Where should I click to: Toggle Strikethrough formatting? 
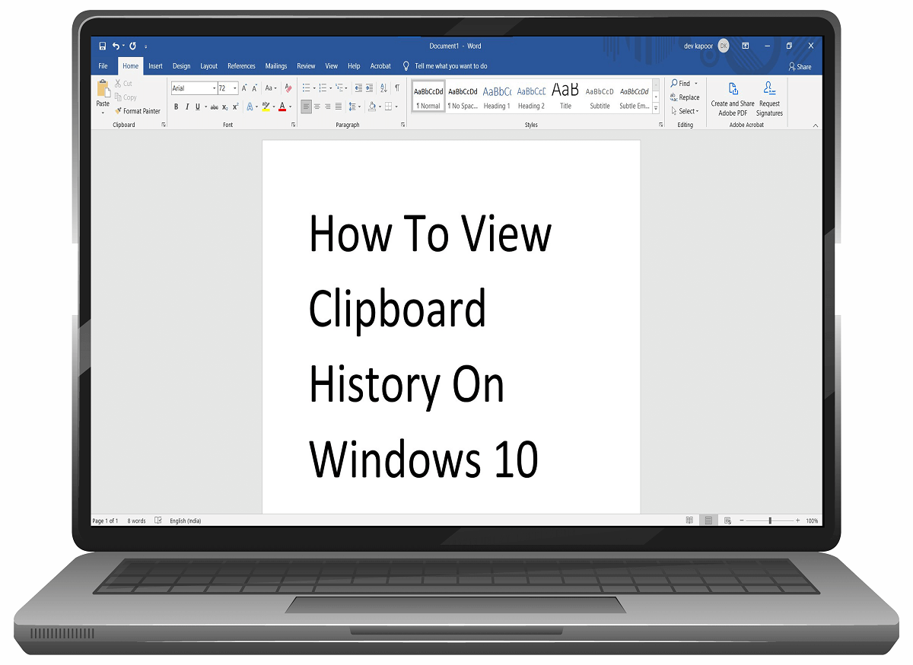214,107
